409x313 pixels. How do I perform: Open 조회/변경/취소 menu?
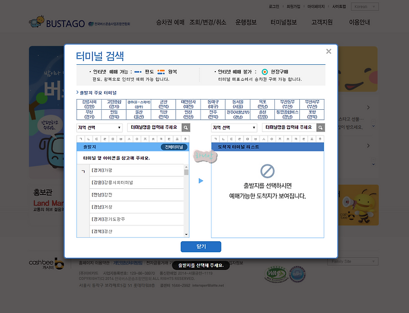click(208, 22)
